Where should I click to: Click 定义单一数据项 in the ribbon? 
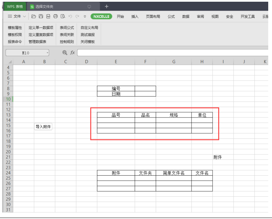coord(41,28)
